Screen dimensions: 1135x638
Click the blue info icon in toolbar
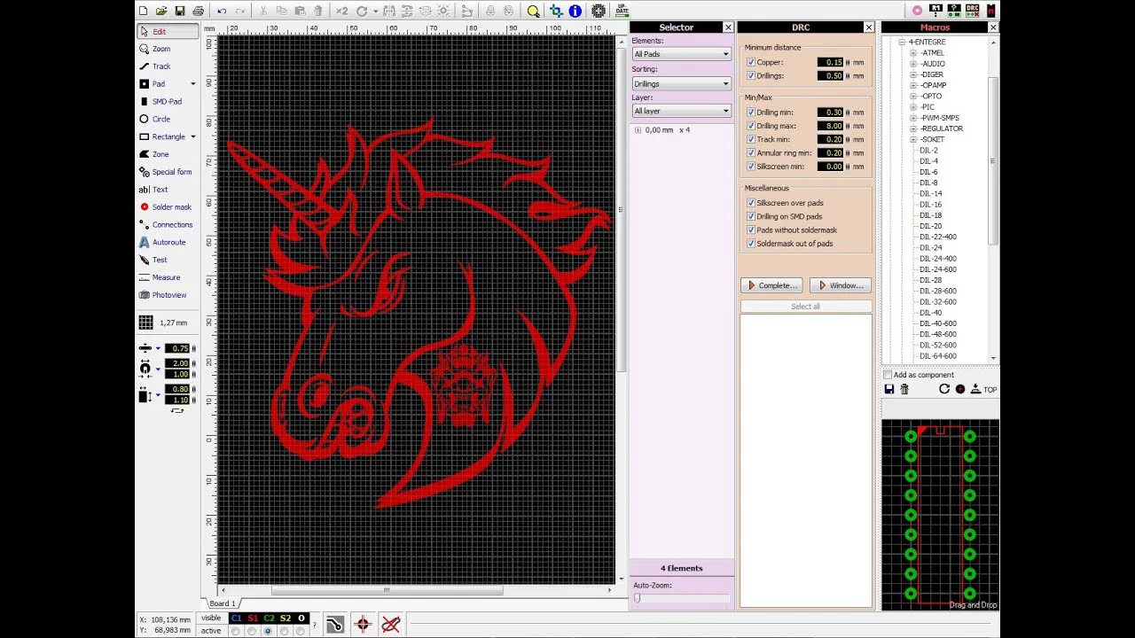click(x=575, y=11)
